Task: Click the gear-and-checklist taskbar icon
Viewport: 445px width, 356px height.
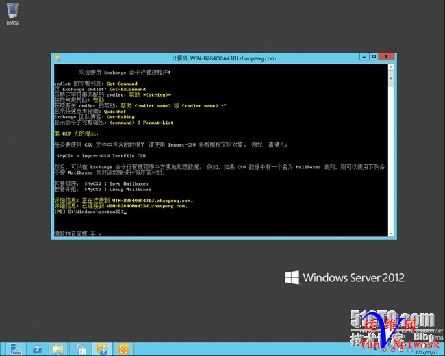Action: [81, 349]
